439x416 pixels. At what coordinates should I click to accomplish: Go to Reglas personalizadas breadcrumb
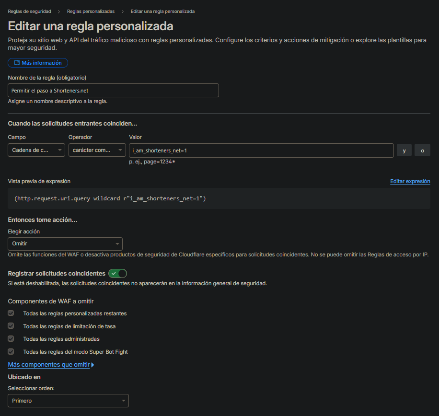91,12
